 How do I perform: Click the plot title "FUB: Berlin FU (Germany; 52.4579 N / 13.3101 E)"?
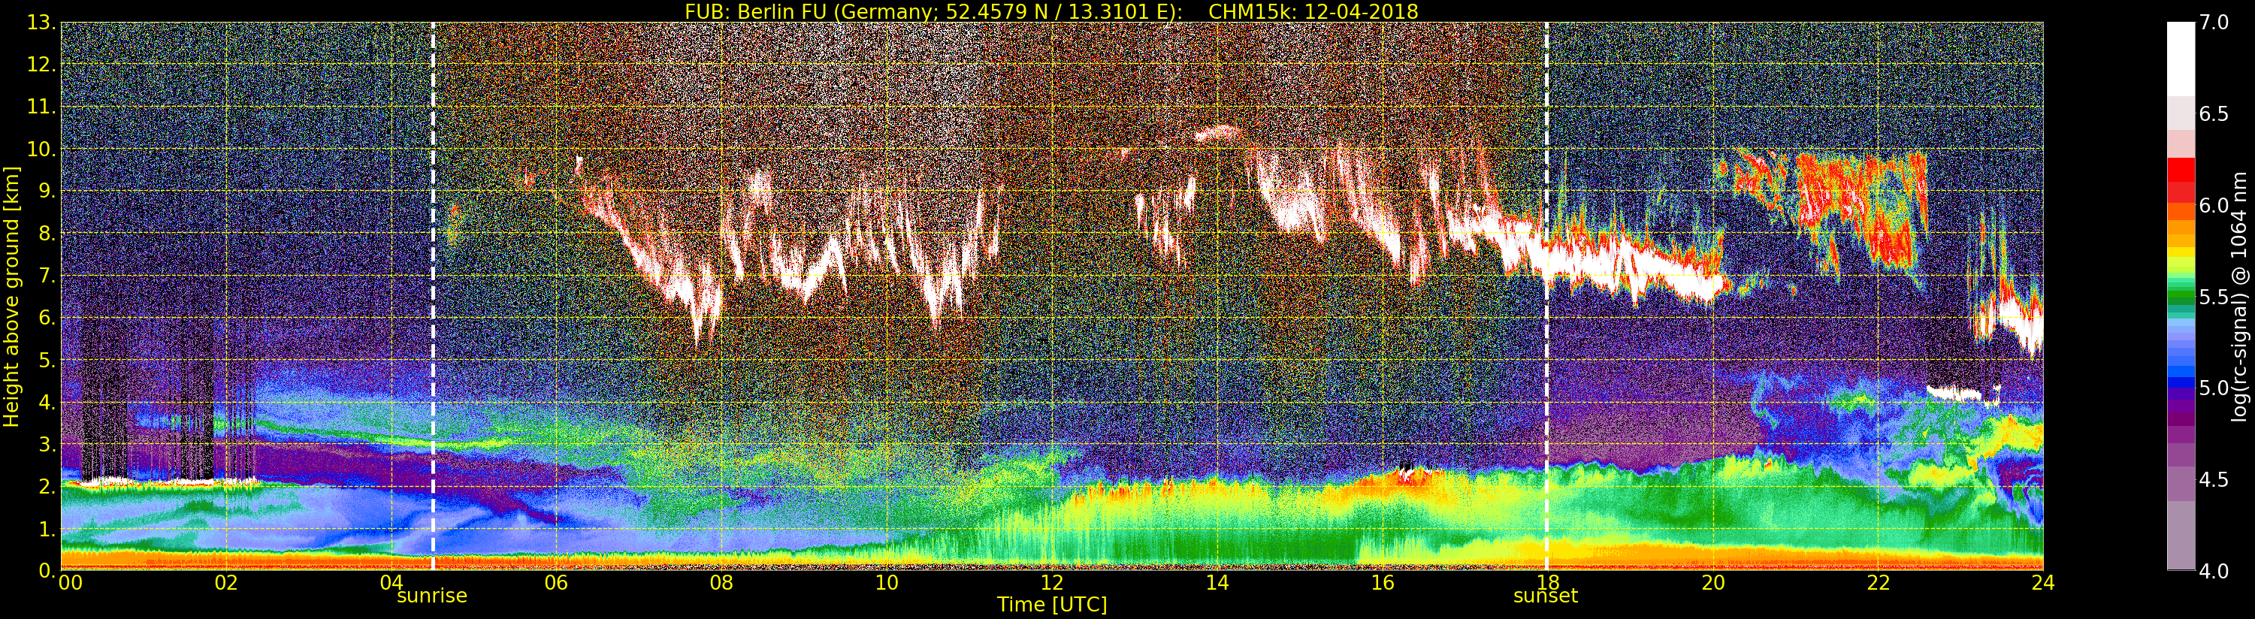tap(932, 11)
